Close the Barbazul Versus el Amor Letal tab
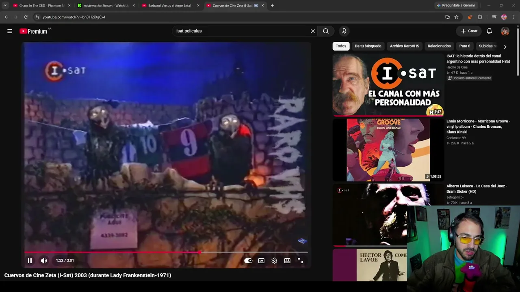This screenshot has width=520, height=292. [198, 6]
